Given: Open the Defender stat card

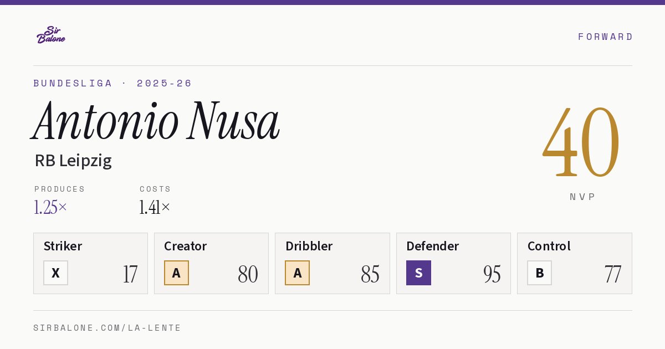Looking at the screenshot, I should (x=453, y=263).
